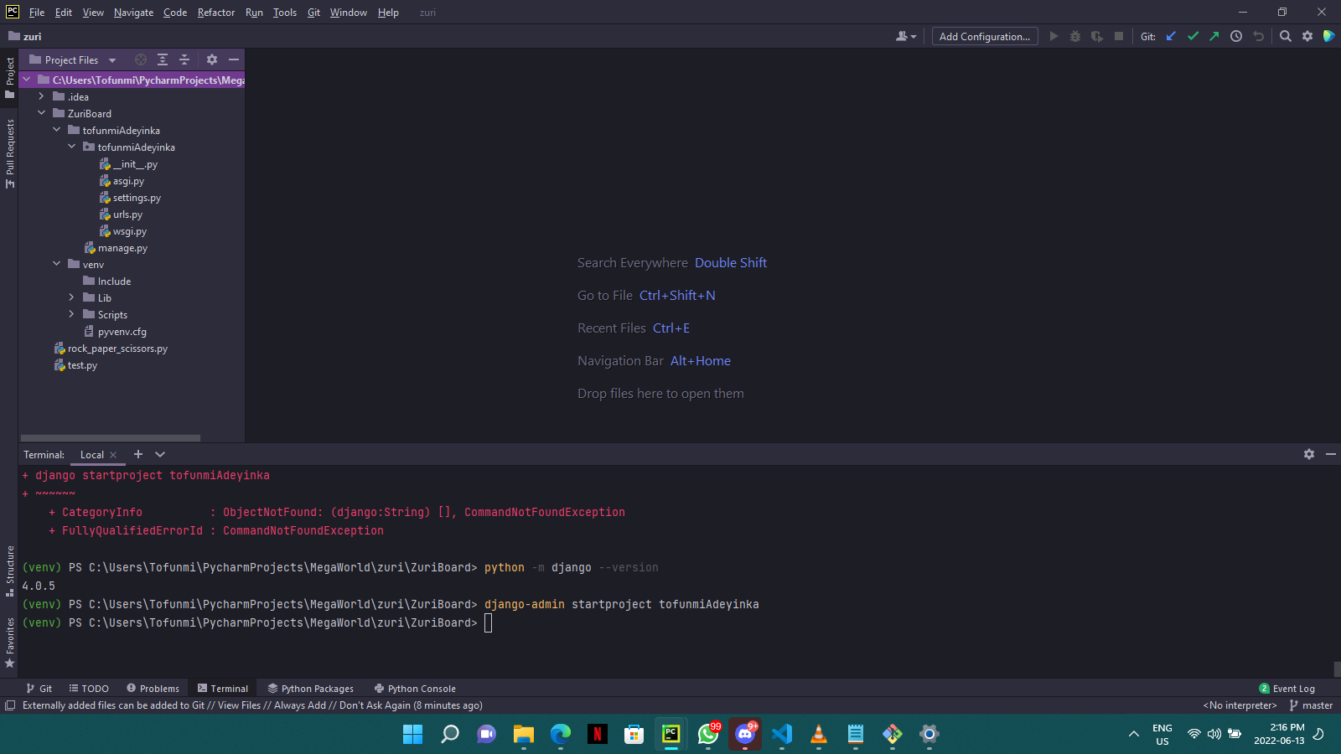This screenshot has width=1341, height=754.
Task: Open the Code With Me user icon menu
Action: 906,36
